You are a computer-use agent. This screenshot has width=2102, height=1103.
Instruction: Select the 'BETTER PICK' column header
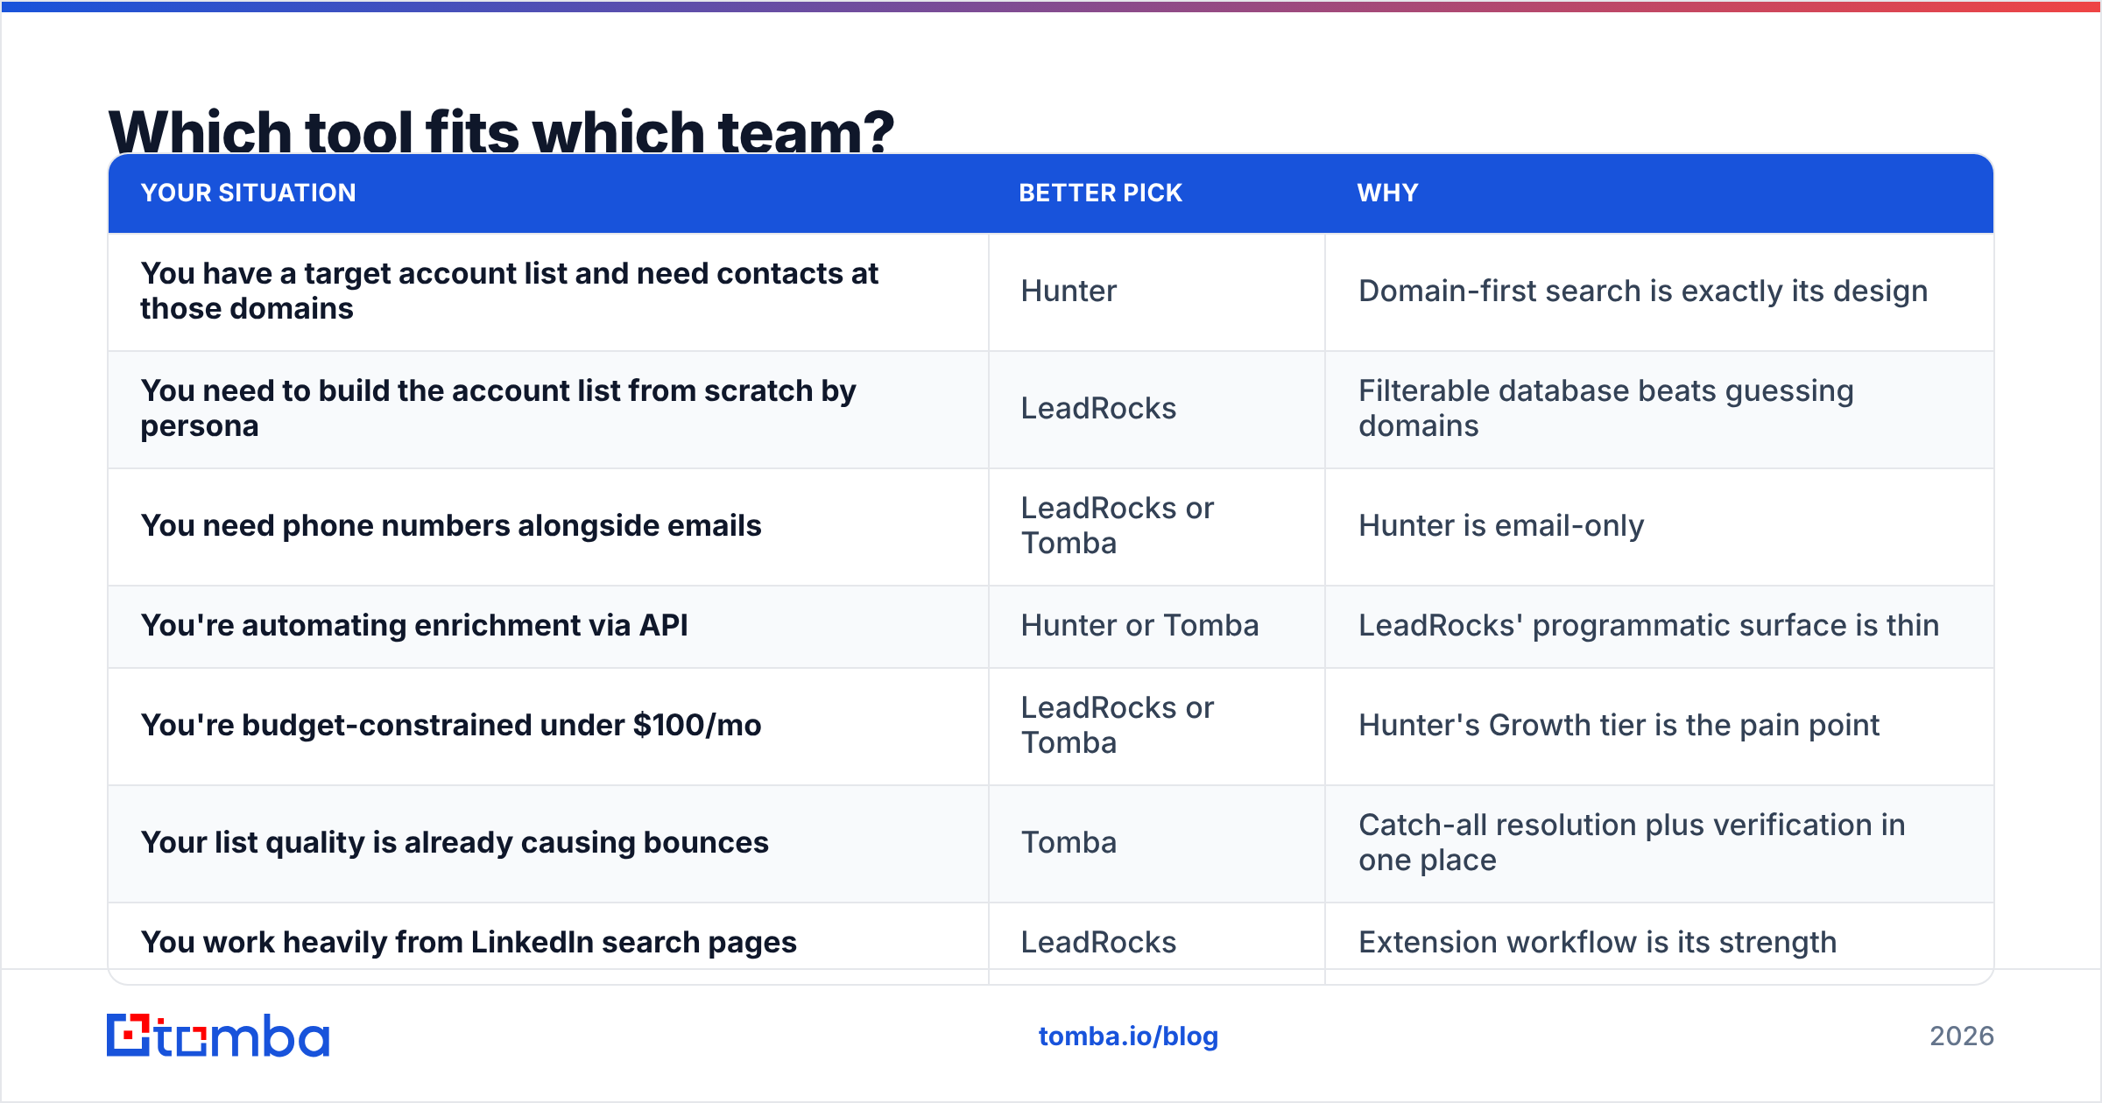point(1101,193)
